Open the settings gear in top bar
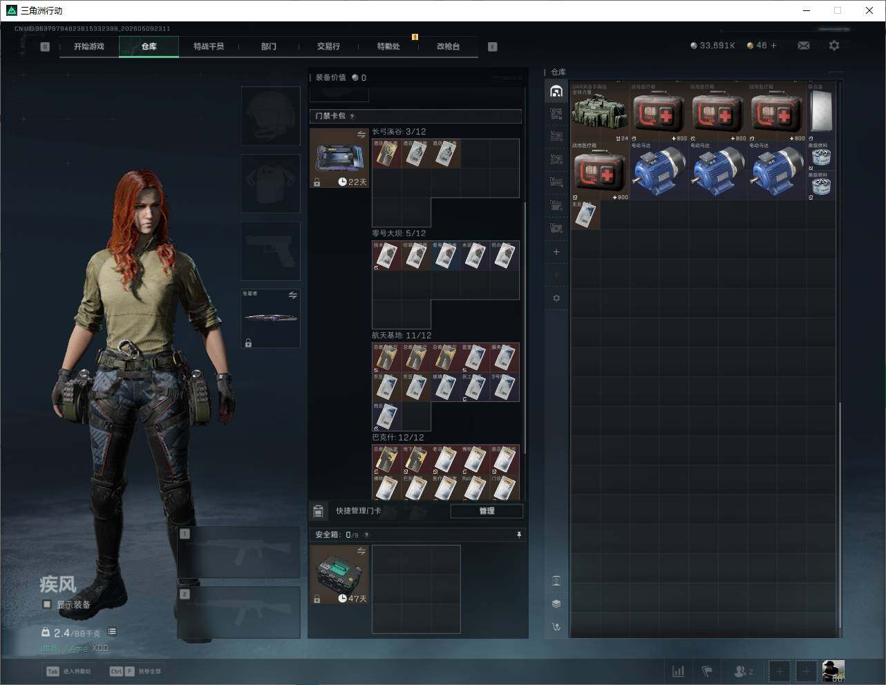The height and width of the screenshot is (685, 886). tap(834, 46)
